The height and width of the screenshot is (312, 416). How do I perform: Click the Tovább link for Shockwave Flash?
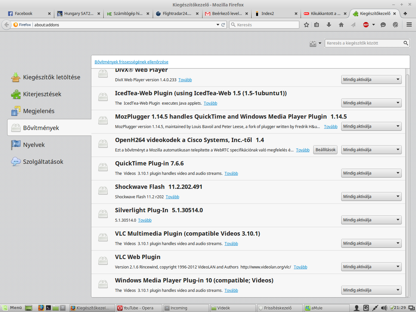(x=172, y=197)
